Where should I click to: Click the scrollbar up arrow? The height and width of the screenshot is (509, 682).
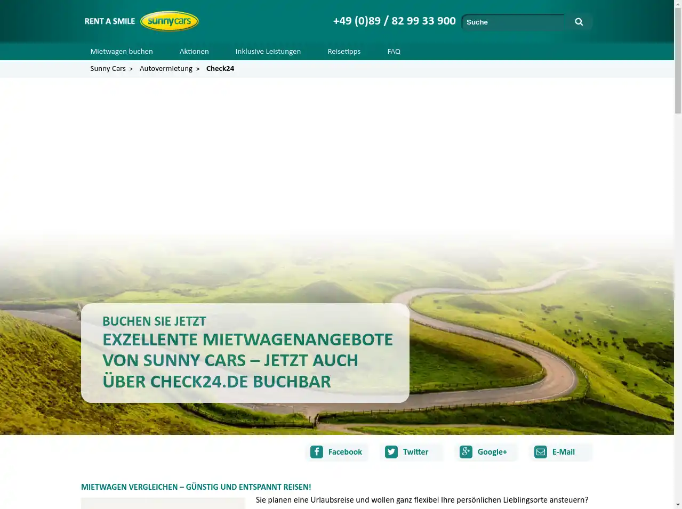pos(678,4)
